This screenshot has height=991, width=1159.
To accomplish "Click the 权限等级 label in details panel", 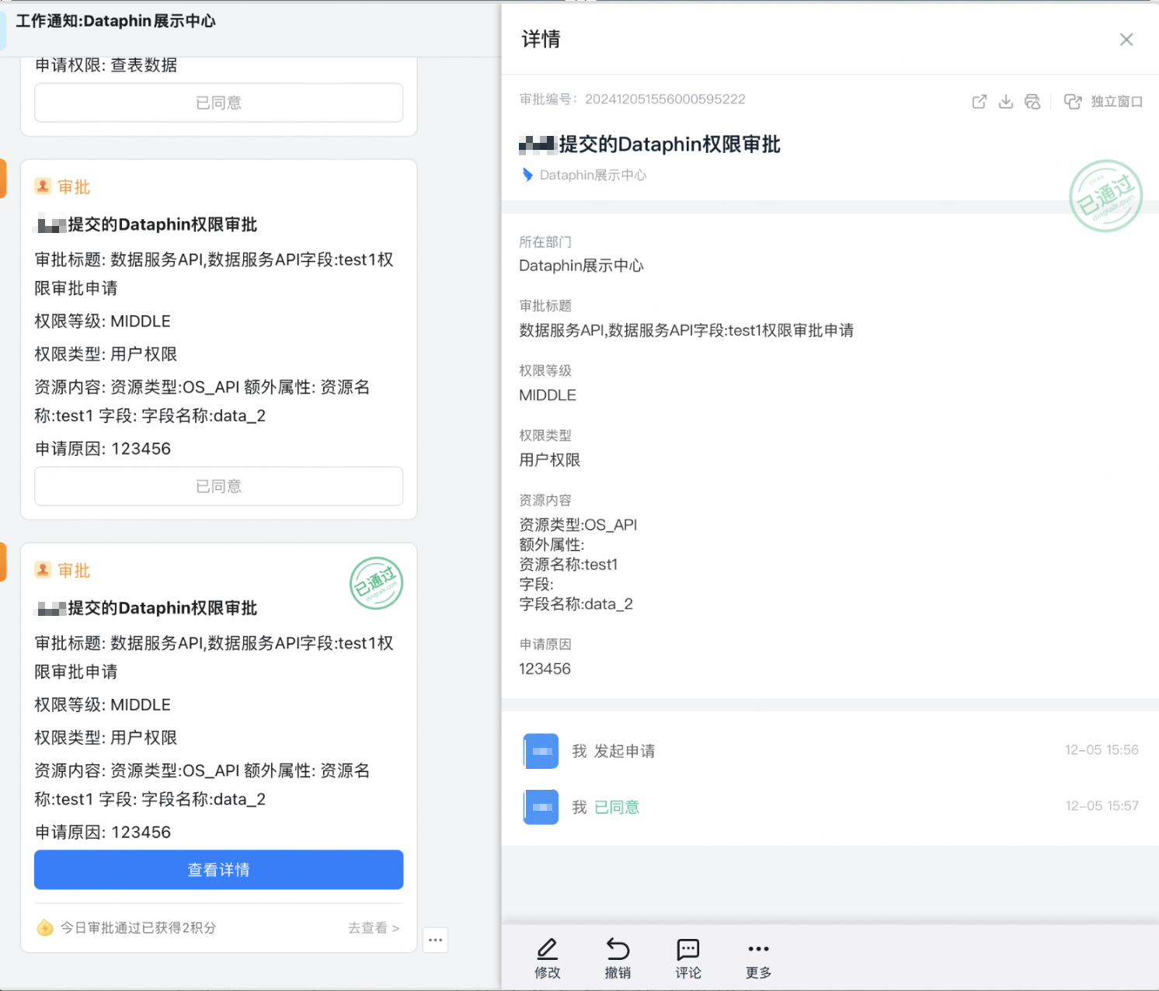I will pyautogui.click(x=545, y=370).
